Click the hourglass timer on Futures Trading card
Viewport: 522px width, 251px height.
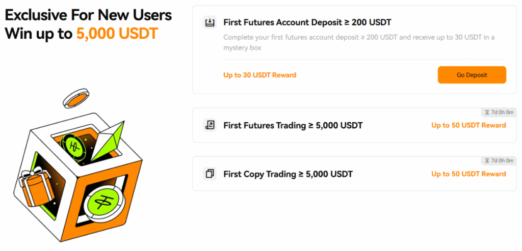(499, 113)
